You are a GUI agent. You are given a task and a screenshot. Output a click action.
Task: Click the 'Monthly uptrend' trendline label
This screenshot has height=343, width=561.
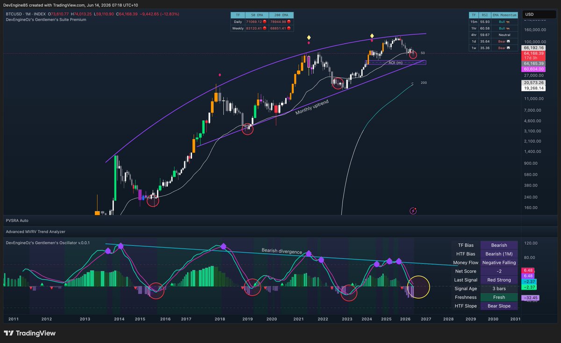(312, 107)
